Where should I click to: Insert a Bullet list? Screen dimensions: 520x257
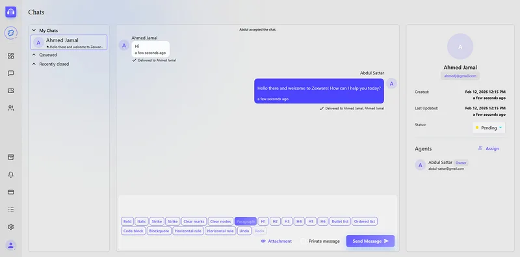pos(340,221)
